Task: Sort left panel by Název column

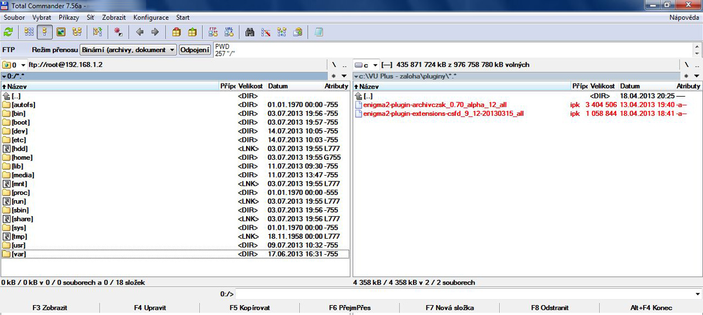Action: (110, 86)
